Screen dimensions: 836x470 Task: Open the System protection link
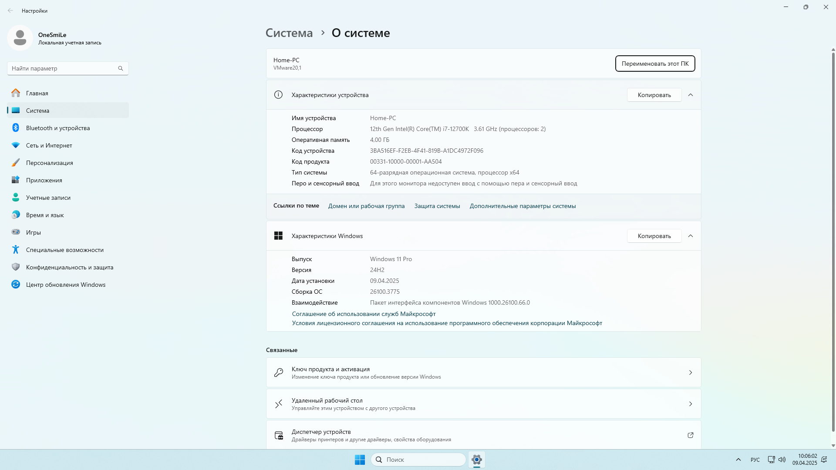click(437, 206)
